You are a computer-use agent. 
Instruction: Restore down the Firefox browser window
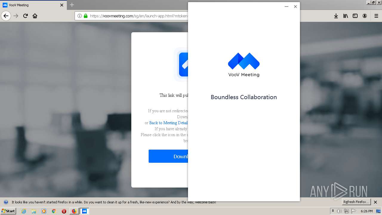tap(373, 2)
